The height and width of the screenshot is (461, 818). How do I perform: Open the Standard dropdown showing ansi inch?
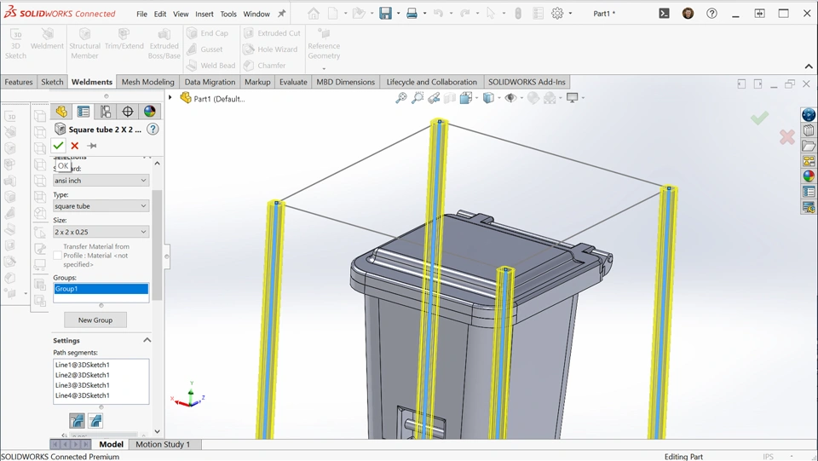point(101,180)
